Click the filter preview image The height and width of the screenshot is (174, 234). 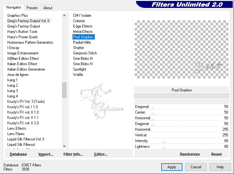pyautogui.click(x=182, y=49)
